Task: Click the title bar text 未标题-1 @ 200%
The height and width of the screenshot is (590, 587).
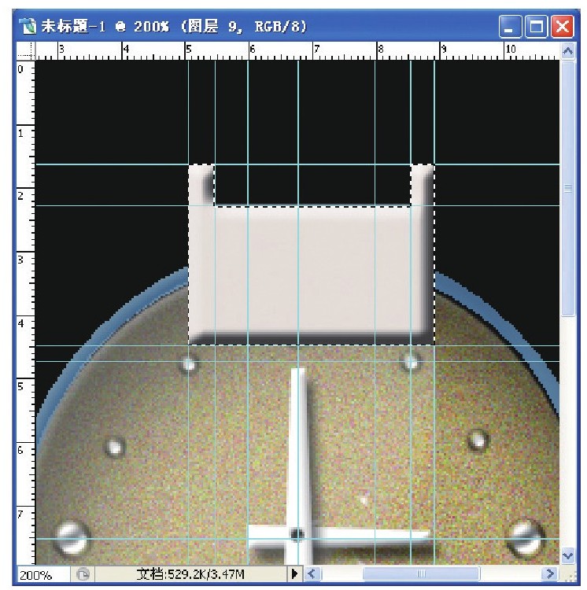Action: [x=105, y=27]
